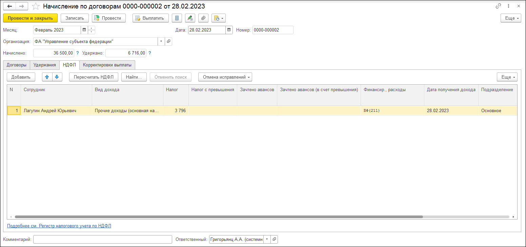Viewport: 526px width, 247px height.
Task: Click the Выплатить button
Action: [x=150, y=18]
